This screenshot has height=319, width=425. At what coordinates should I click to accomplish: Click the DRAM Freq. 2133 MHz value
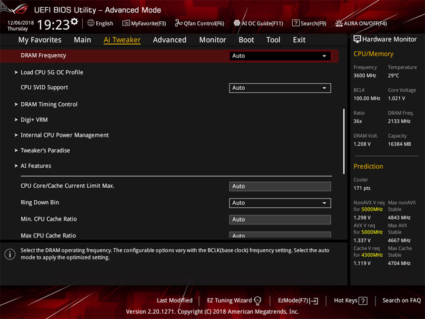coord(399,121)
